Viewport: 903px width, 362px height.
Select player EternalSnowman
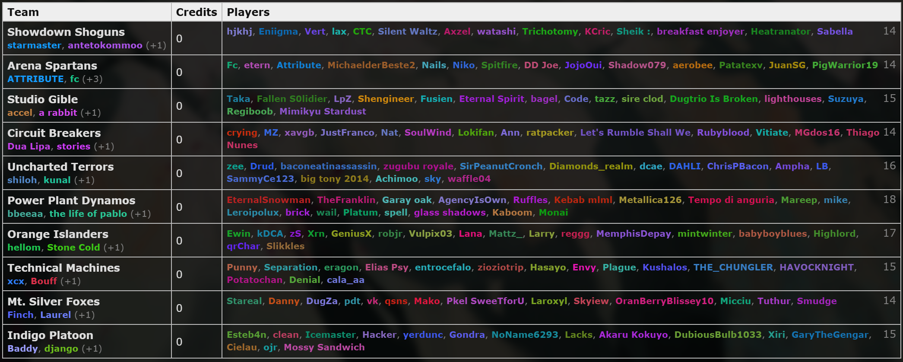pyautogui.click(x=269, y=200)
